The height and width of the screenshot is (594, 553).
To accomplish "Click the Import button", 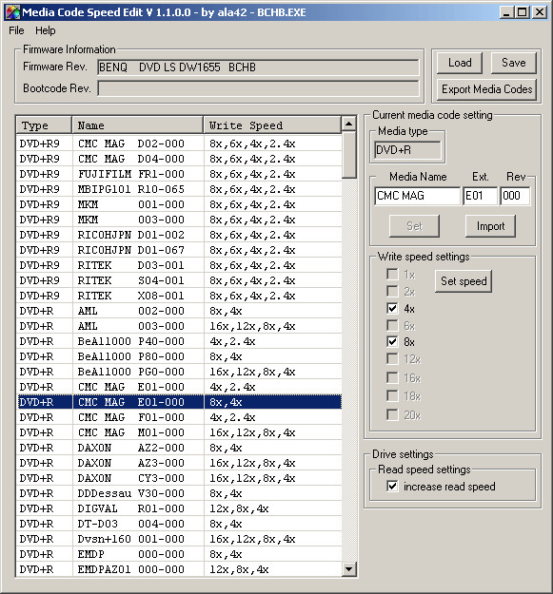I will tap(490, 226).
